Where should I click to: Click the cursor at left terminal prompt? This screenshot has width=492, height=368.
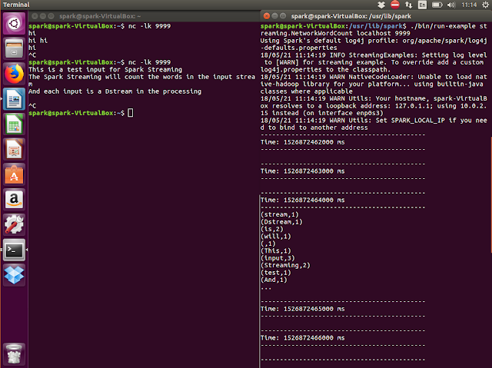pos(131,113)
